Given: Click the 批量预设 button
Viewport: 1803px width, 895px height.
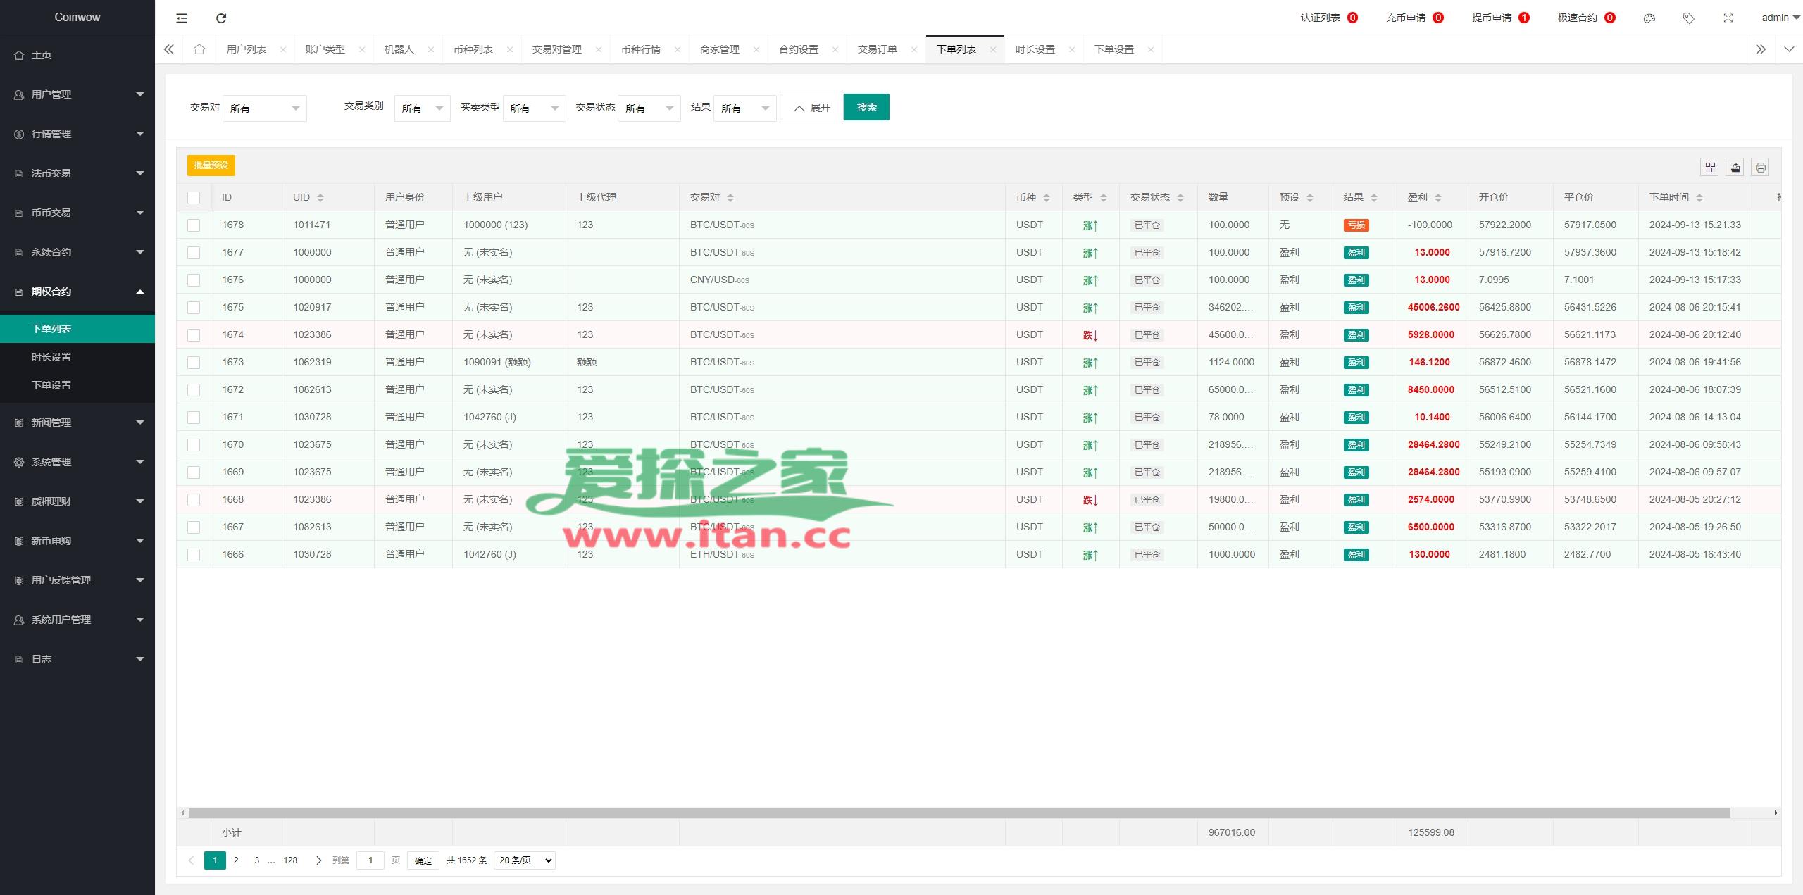Looking at the screenshot, I should click(x=211, y=165).
